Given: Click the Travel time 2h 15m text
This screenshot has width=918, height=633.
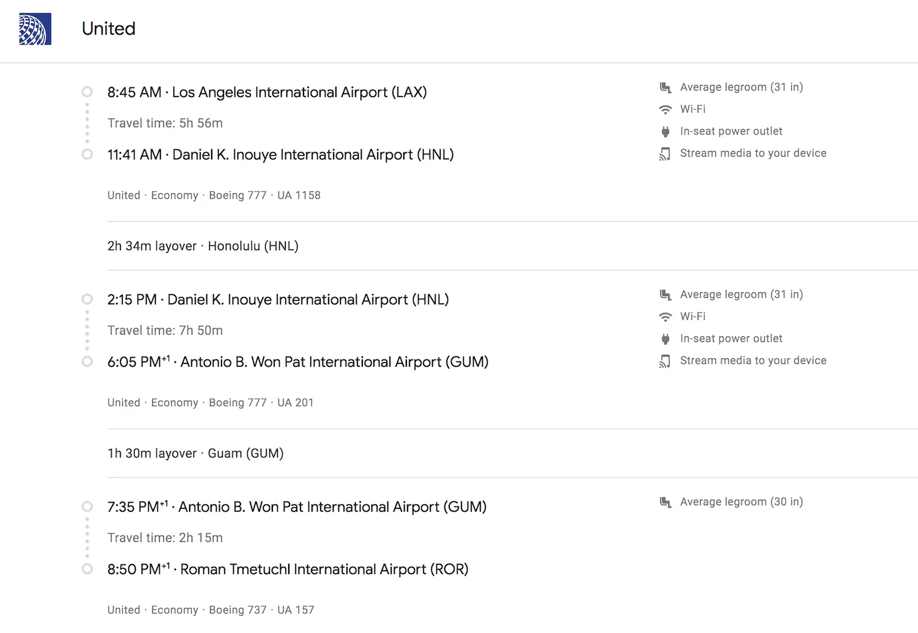Looking at the screenshot, I should pyautogui.click(x=165, y=538).
